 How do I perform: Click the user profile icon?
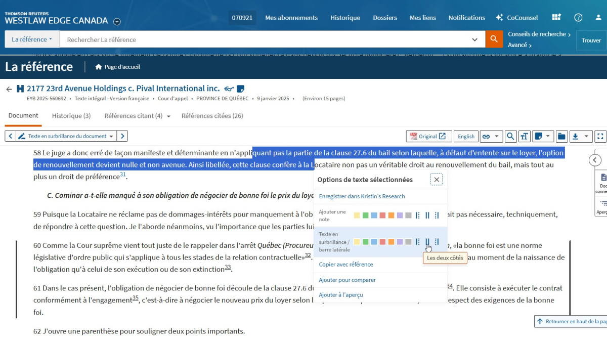pyautogui.click(x=598, y=18)
